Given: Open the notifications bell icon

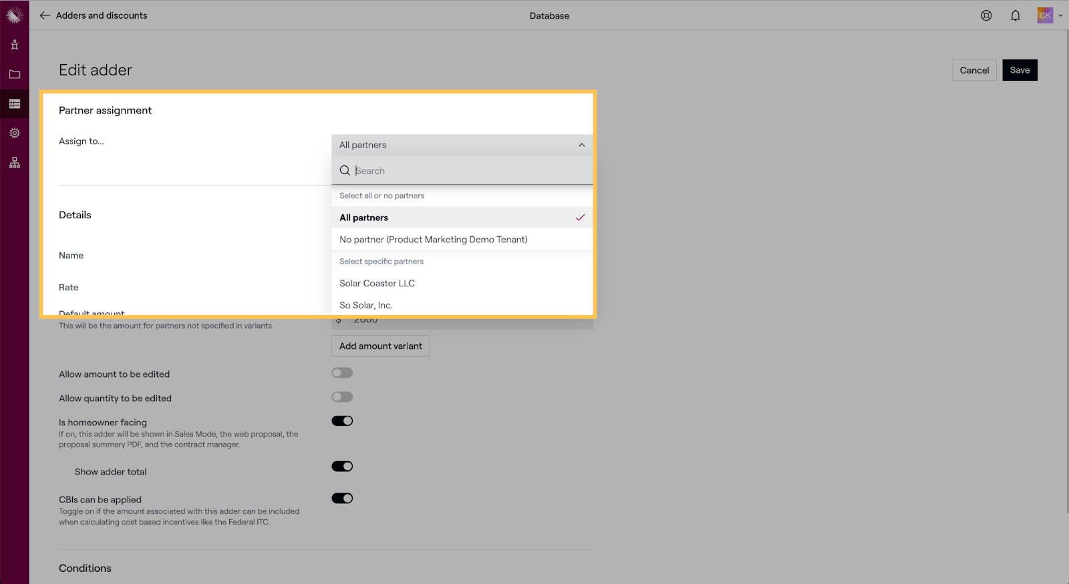Looking at the screenshot, I should 1016,15.
